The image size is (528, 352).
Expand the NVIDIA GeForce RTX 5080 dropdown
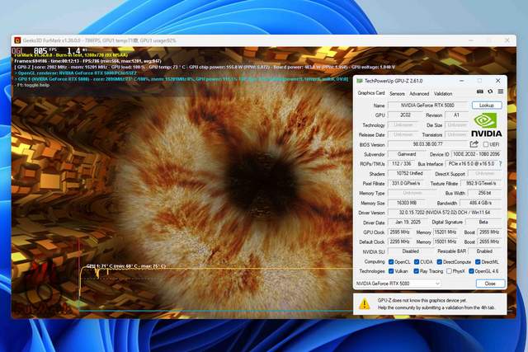point(398,284)
